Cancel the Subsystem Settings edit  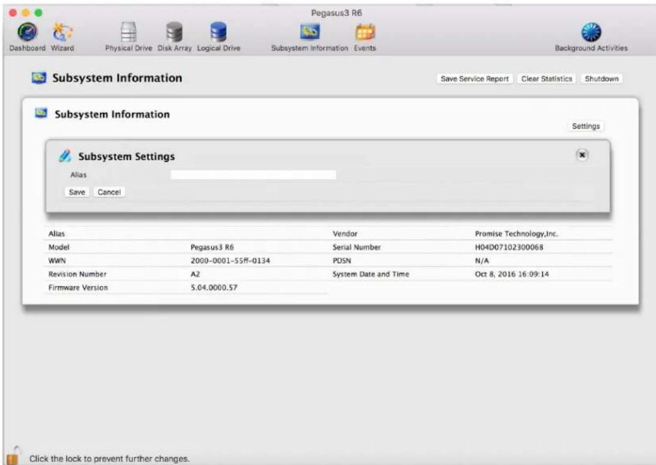pos(109,192)
